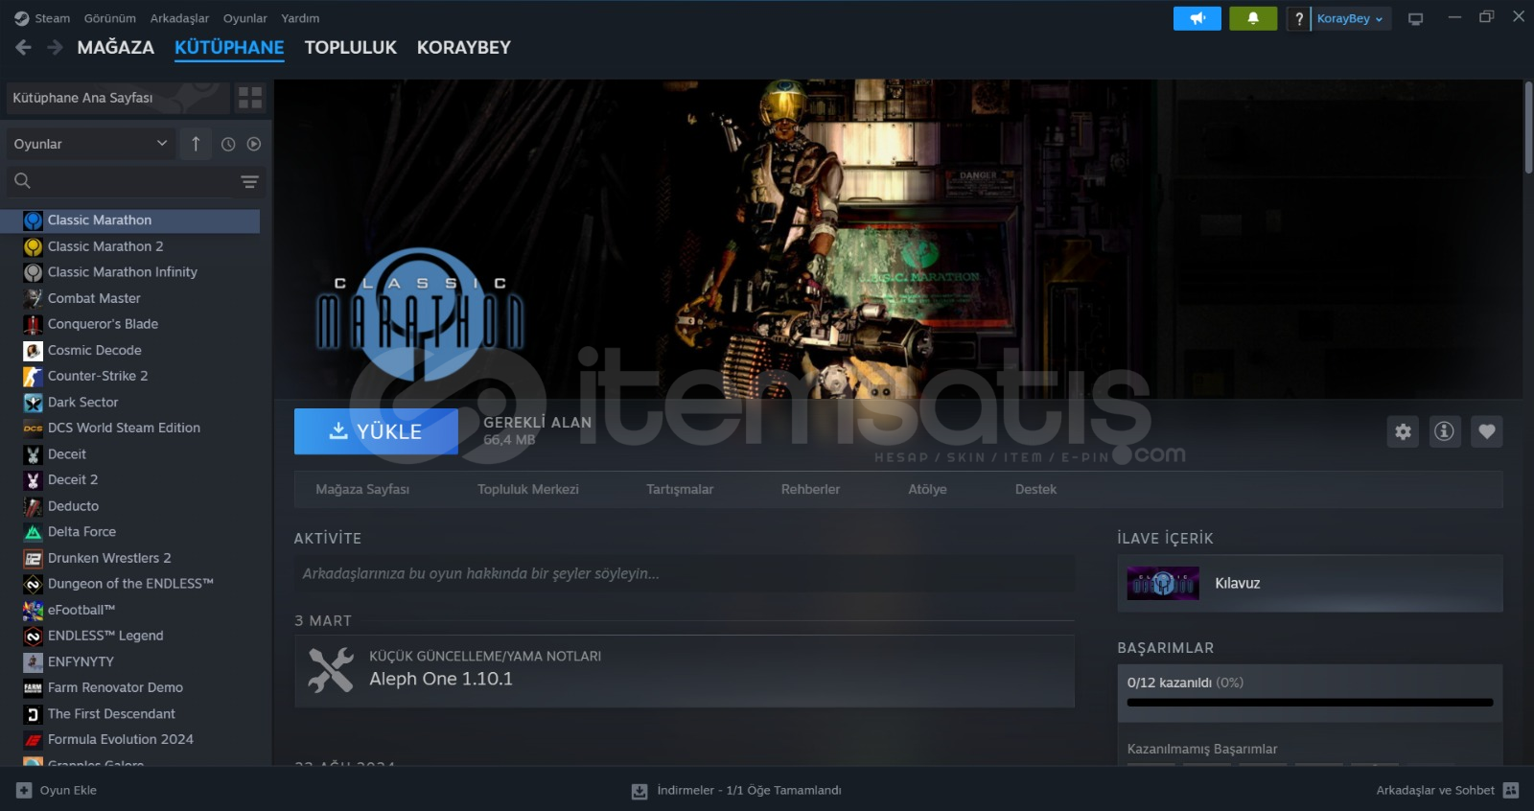This screenshot has height=811, width=1534.
Task: Click the activity comment input field
Action: pos(685,573)
